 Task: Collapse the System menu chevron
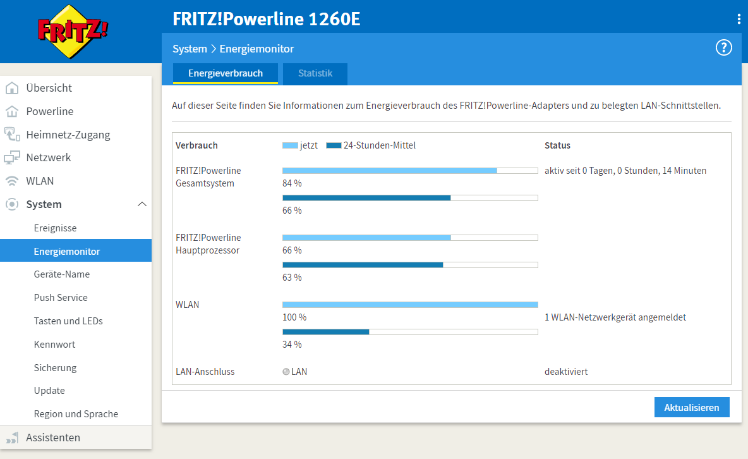(142, 204)
